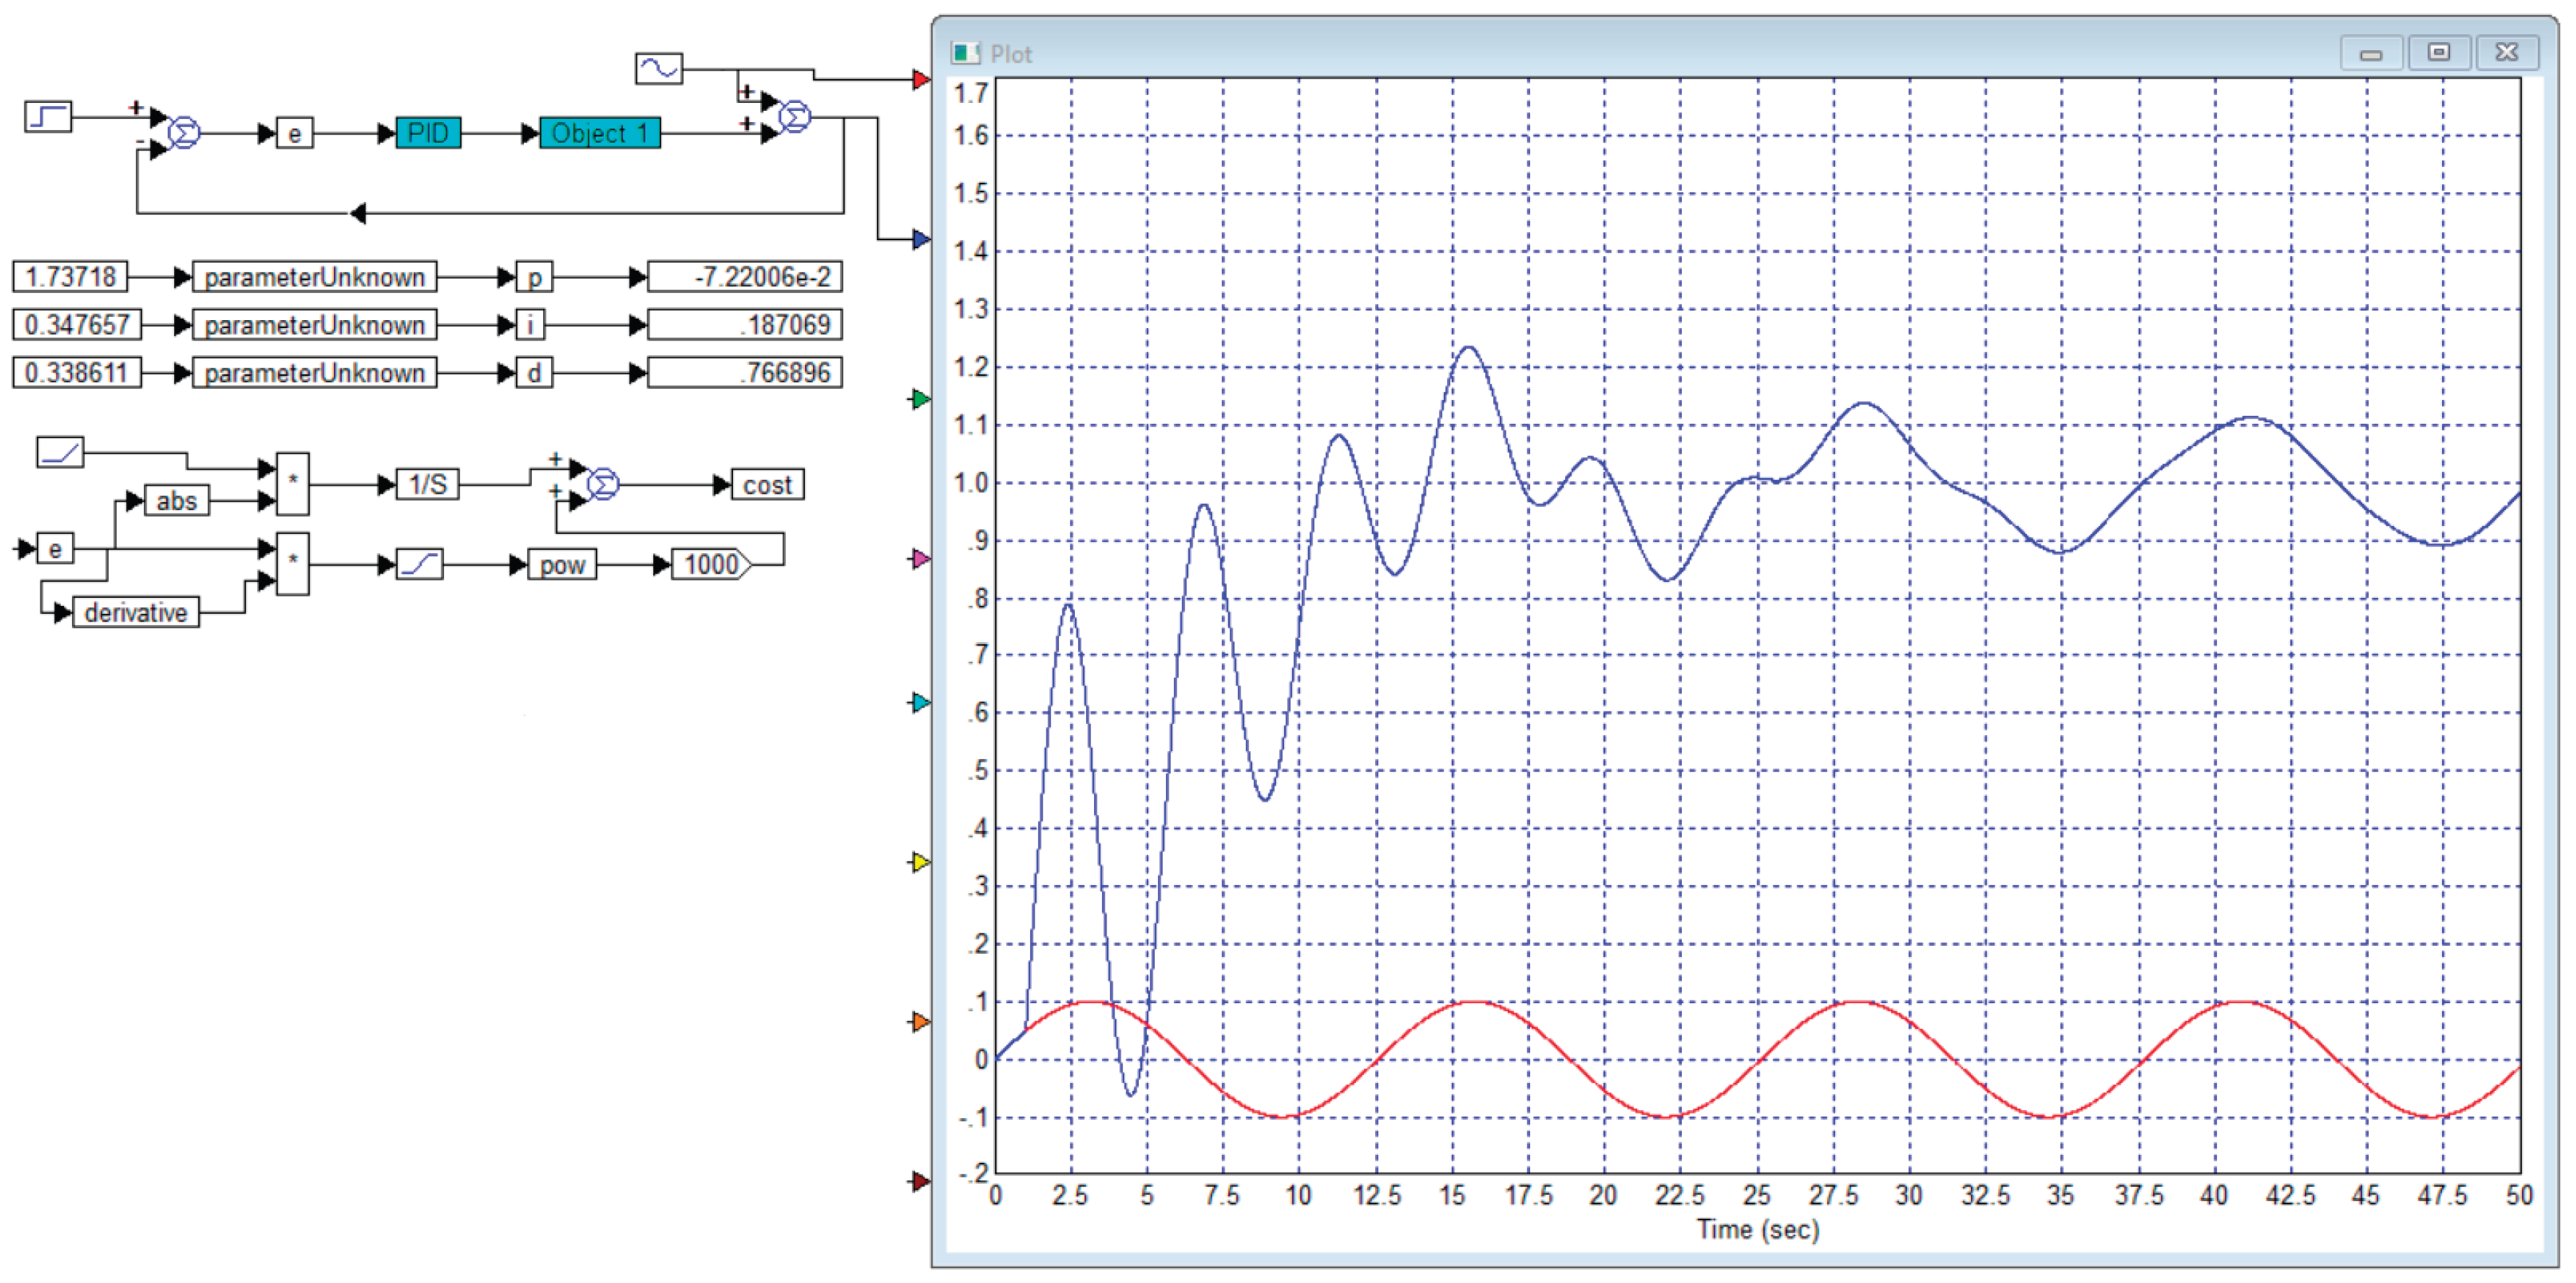Select the upper multiply block
Screen dimensions: 2576x1283
tap(293, 484)
